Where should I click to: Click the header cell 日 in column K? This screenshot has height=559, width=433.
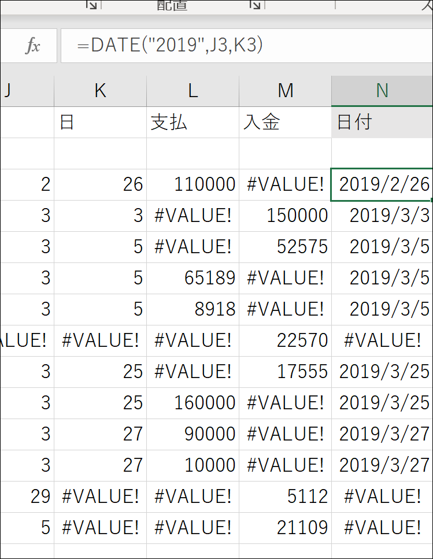100,123
